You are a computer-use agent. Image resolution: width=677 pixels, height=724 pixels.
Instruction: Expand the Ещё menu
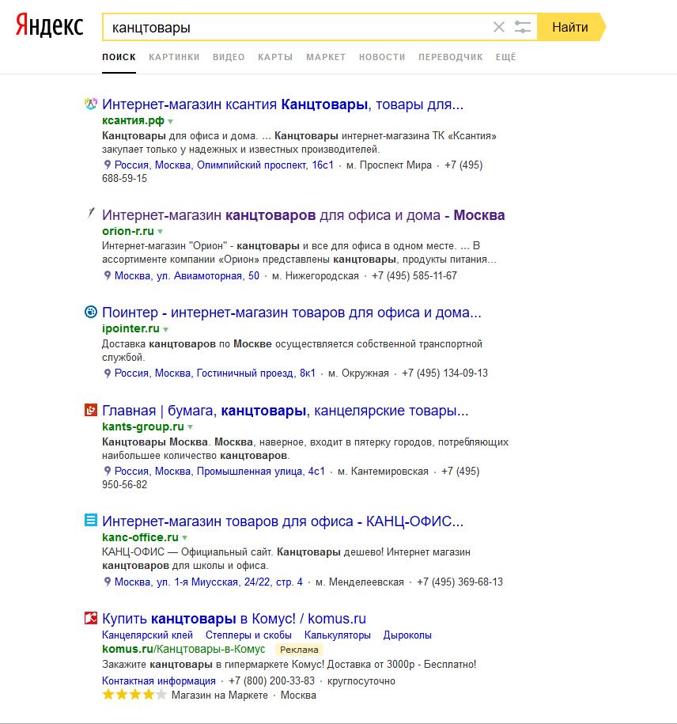(x=506, y=57)
